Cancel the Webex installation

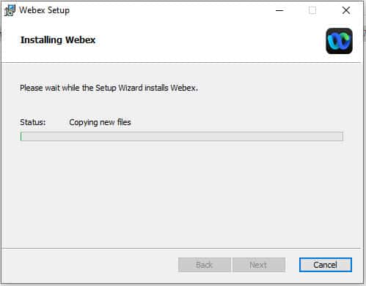(326, 265)
